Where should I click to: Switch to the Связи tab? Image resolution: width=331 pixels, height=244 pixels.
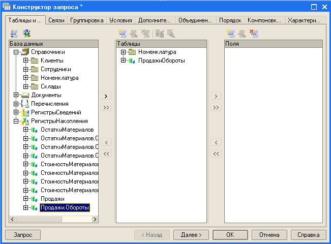click(x=56, y=20)
